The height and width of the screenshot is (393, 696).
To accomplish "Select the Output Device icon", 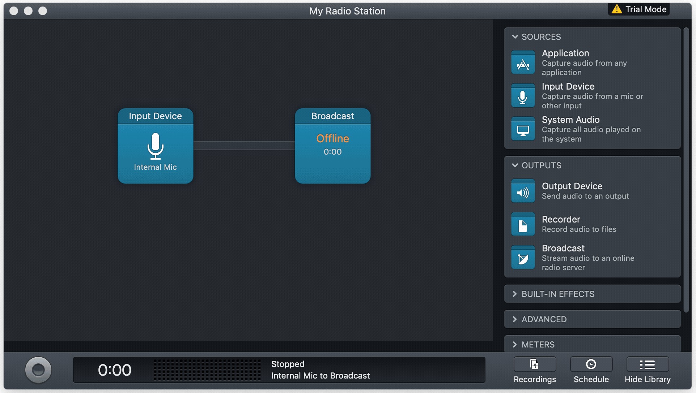I will [523, 191].
